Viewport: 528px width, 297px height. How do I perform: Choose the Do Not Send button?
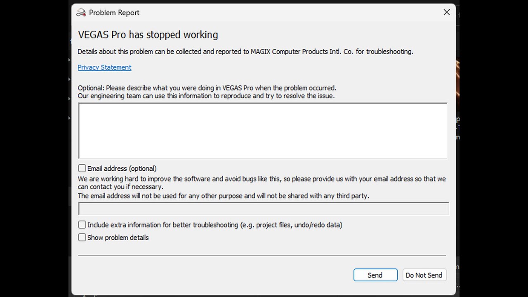pyautogui.click(x=424, y=275)
